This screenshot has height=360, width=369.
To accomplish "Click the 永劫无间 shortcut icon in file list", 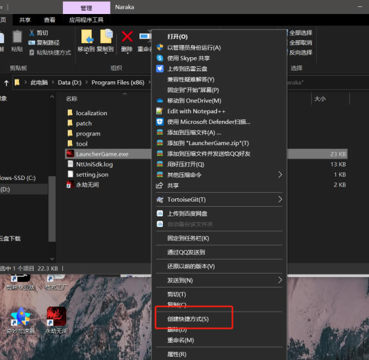I will point(71,184).
